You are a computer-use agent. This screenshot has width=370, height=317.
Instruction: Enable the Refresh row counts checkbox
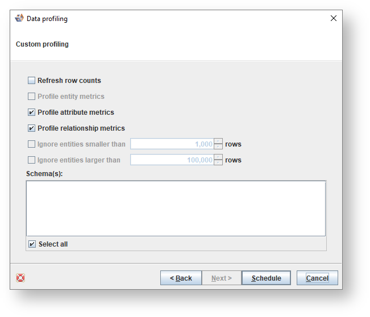point(32,81)
